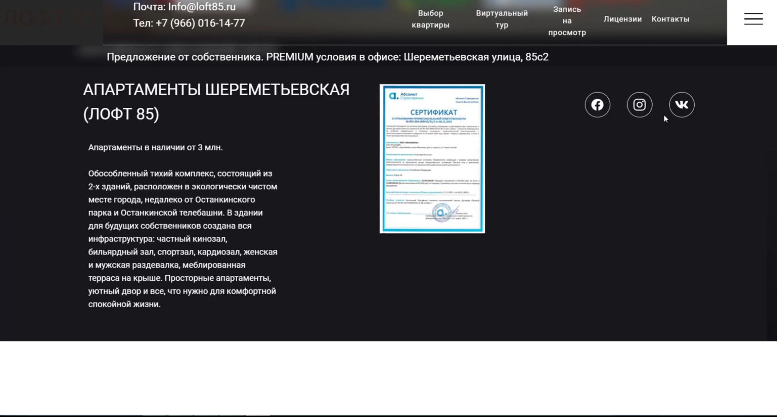Open the hamburger menu

[753, 19]
